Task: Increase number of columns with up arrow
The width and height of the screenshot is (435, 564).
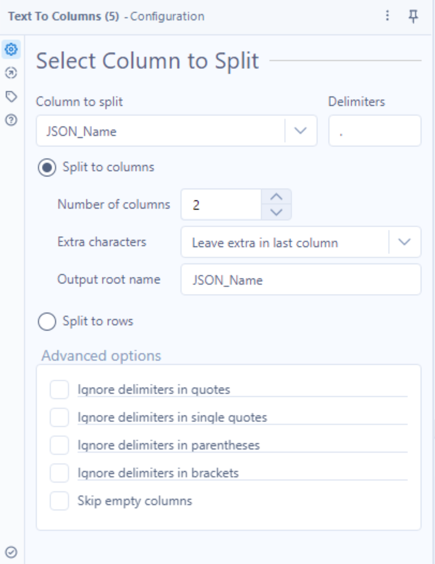Action: 276,197
